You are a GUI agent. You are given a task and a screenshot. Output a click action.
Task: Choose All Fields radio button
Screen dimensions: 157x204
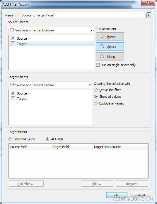coord(47,139)
